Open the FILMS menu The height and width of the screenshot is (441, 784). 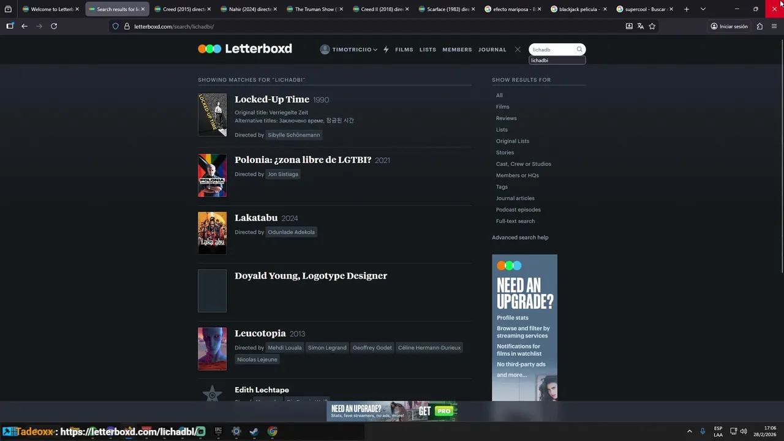pos(404,50)
